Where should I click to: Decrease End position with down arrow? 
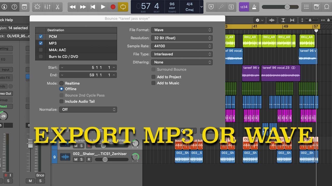[x=62, y=75]
